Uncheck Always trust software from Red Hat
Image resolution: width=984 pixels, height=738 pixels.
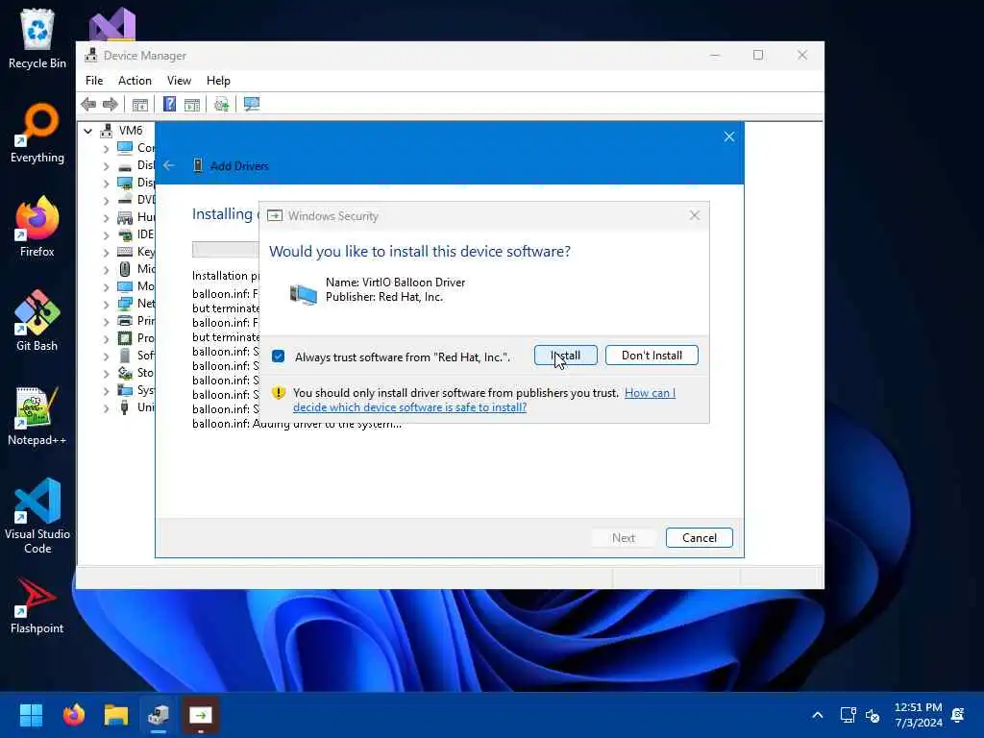click(278, 357)
